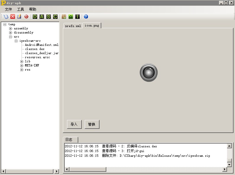The height and width of the screenshot is (175, 235).
Task: Click the log panel scroll down arrow
Action: [229, 165]
